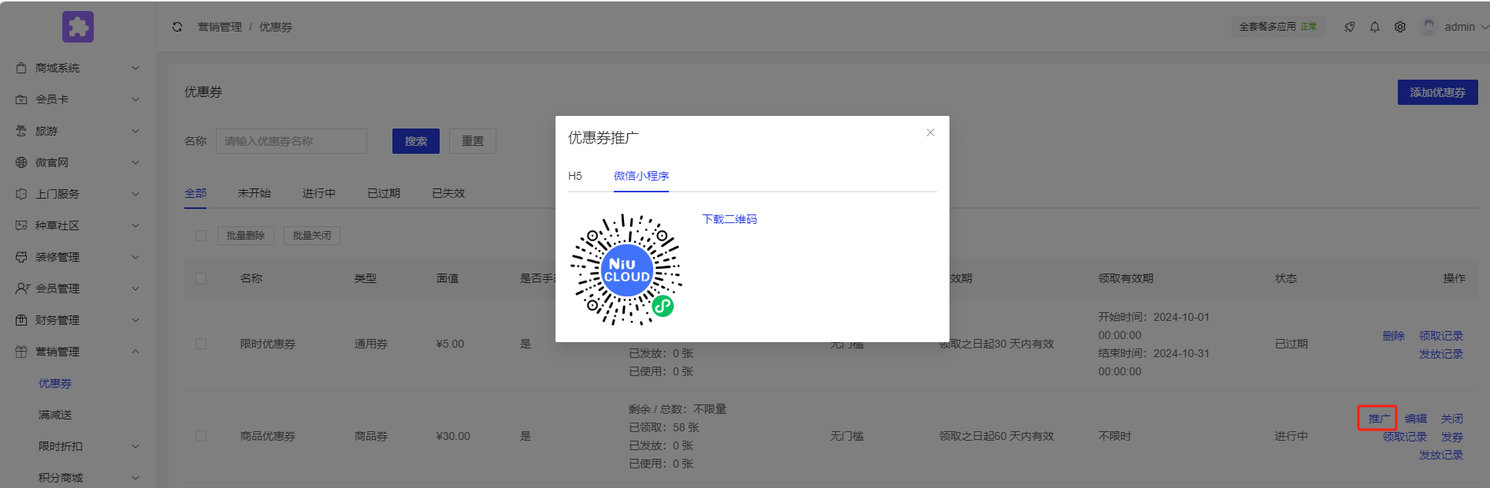Click the 搜索 button
1490x488 pixels.
pos(416,141)
